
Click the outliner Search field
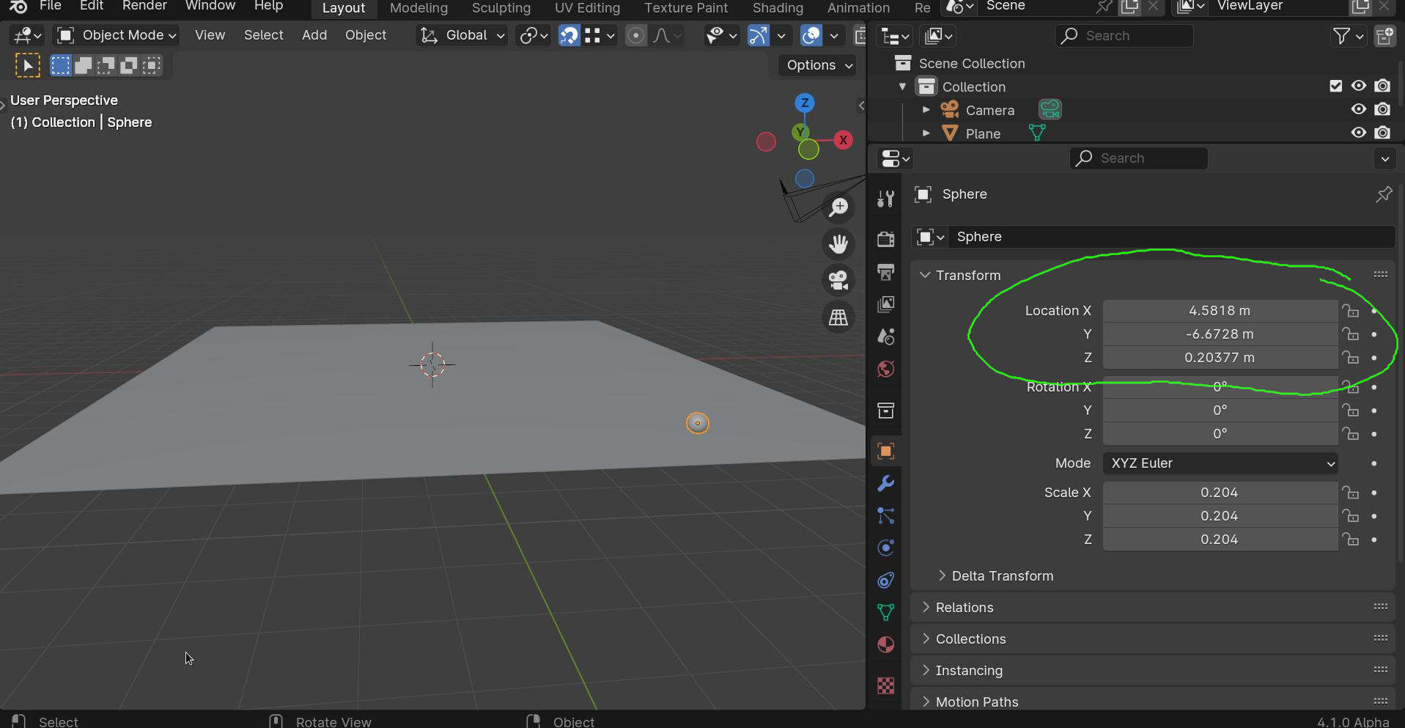click(x=1124, y=36)
